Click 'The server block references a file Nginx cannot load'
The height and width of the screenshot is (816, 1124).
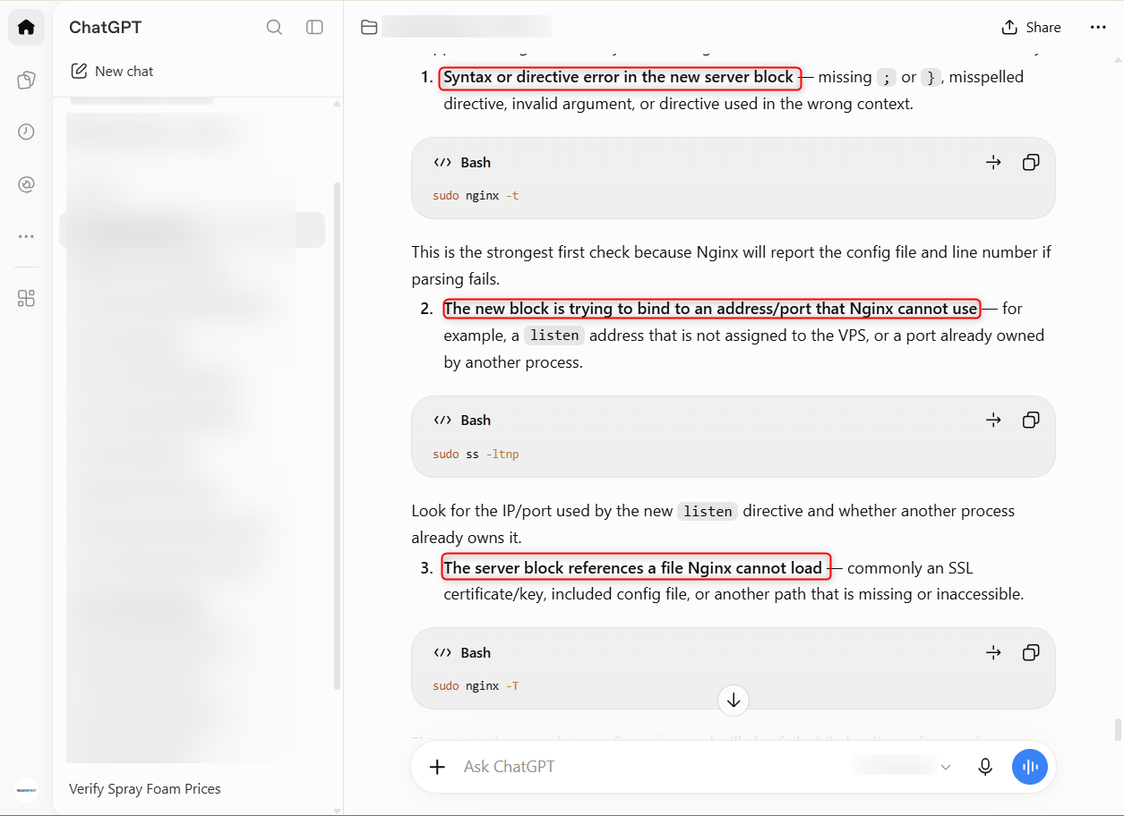pyautogui.click(x=633, y=568)
